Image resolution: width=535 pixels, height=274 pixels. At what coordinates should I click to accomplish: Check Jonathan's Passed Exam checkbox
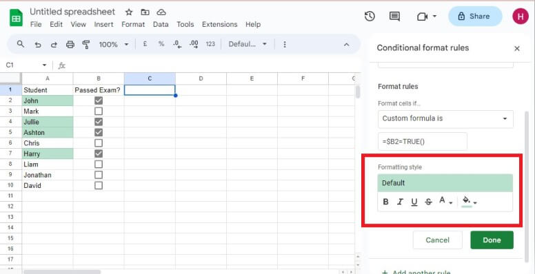[99, 175]
